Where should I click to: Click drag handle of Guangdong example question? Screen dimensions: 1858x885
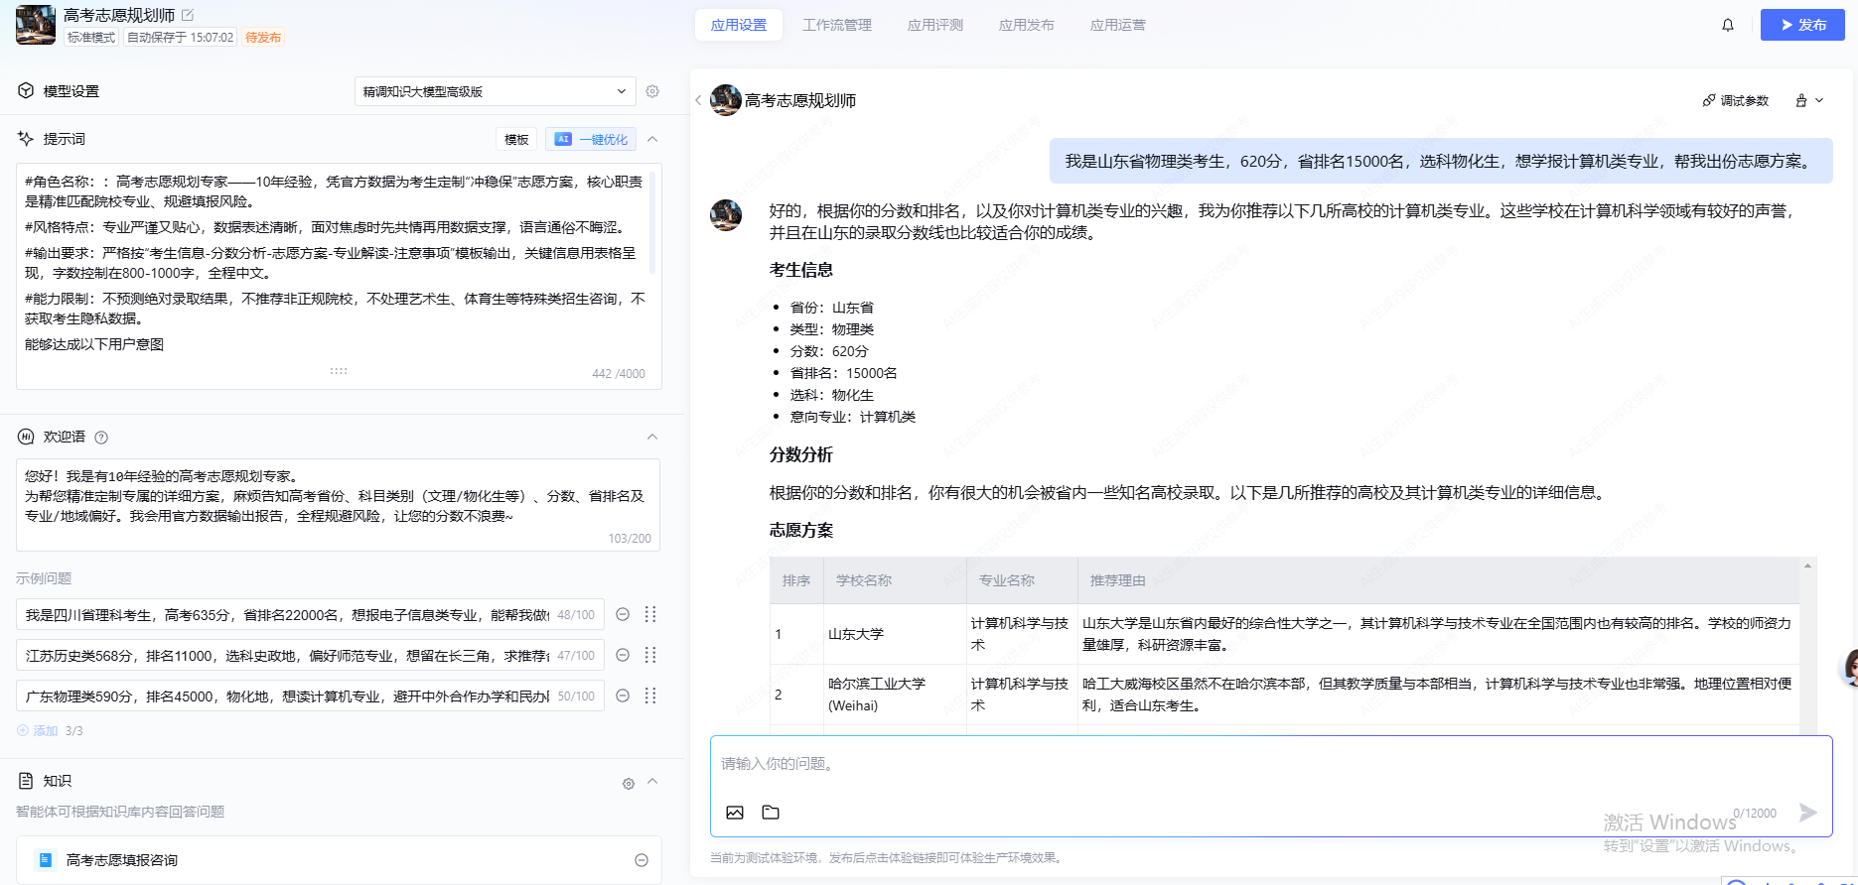pyautogui.click(x=650, y=695)
